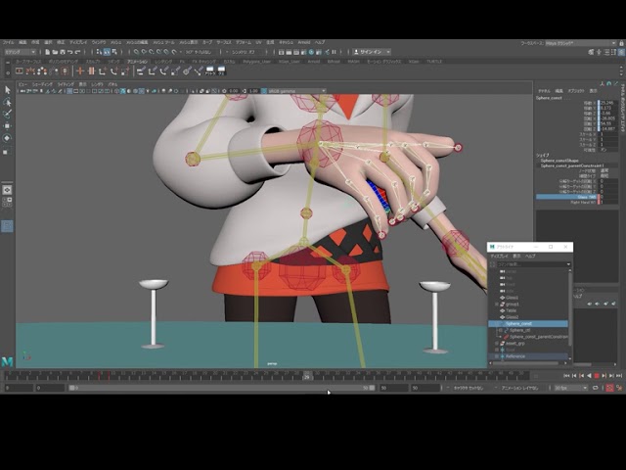This screenshot has height=470, width=626.
Task: Click the Go to Start playback button
Action: [566, 376]
